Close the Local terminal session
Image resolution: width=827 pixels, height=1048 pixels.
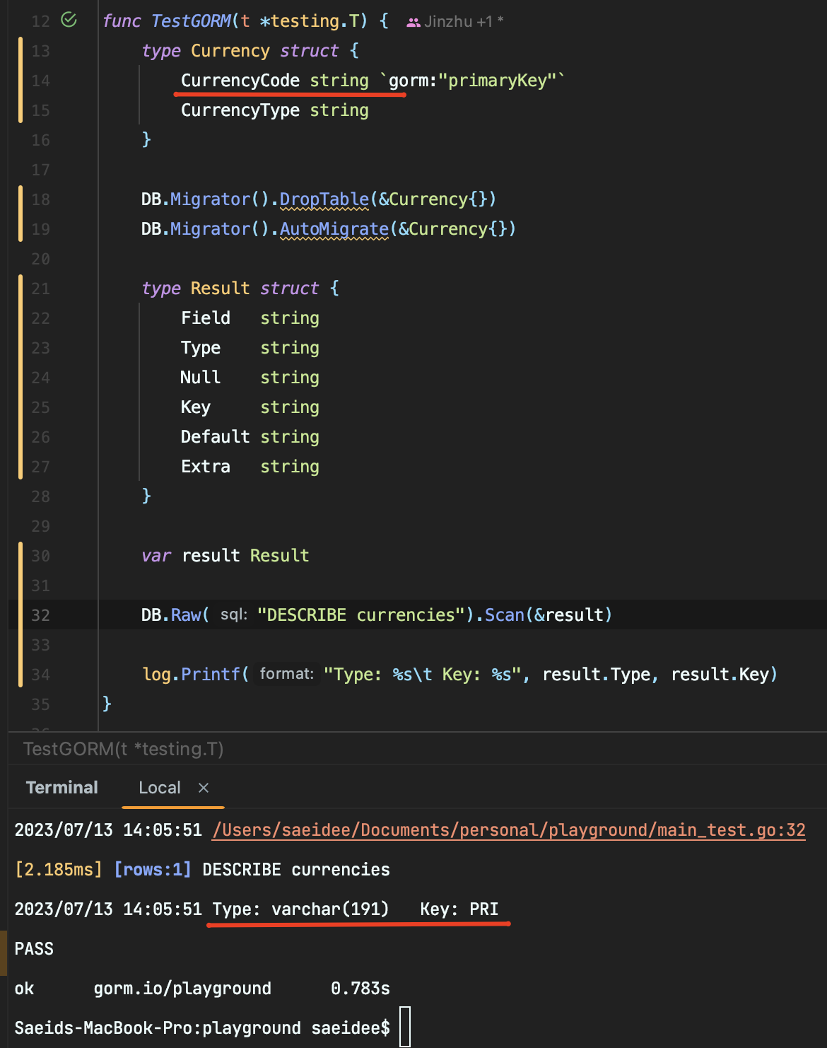tap(203, 787)
